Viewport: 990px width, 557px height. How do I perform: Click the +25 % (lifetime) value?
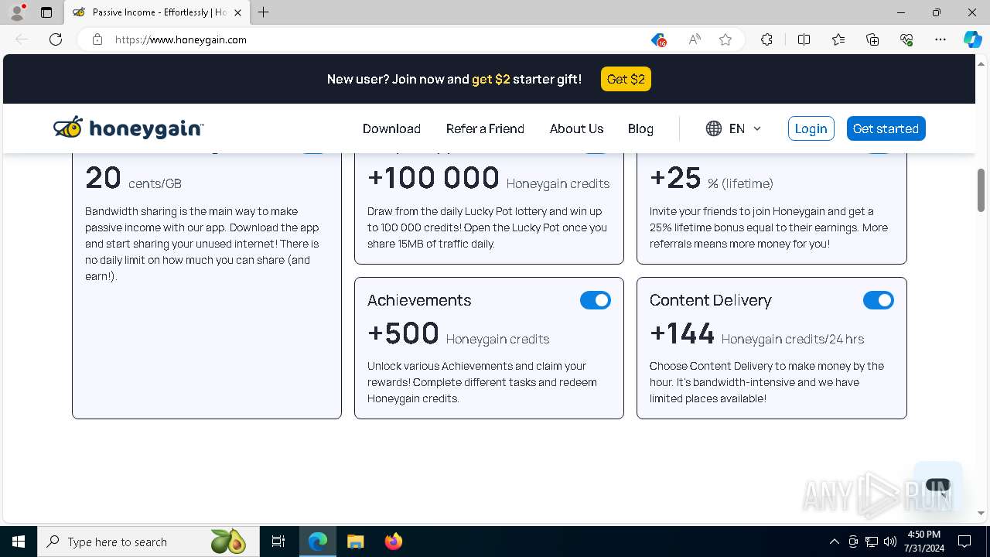[x=711, y=179]
